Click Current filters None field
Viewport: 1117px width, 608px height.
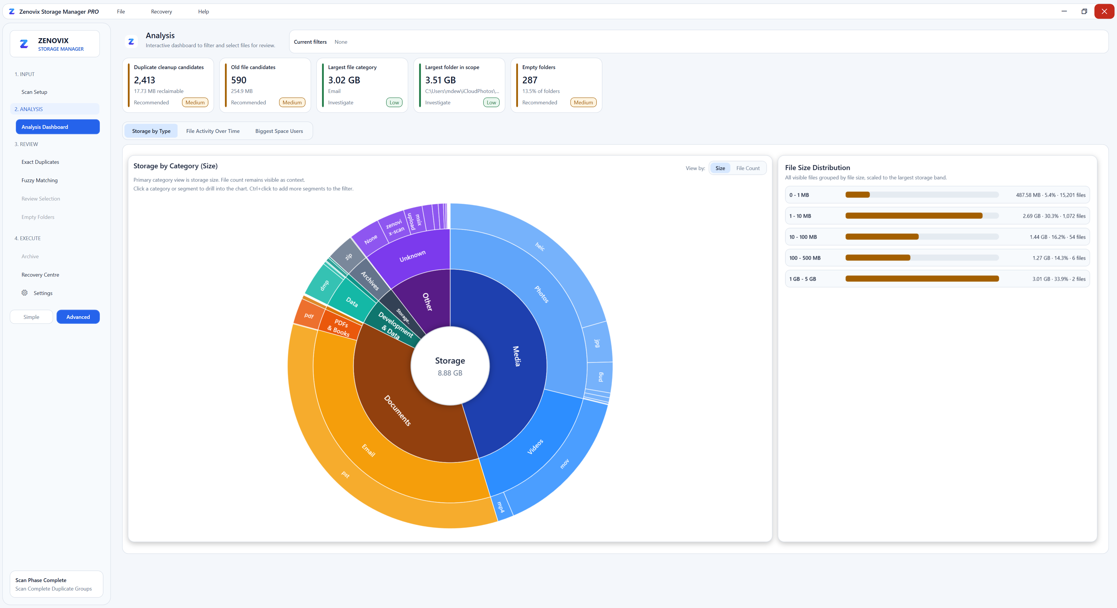(699, 42)
